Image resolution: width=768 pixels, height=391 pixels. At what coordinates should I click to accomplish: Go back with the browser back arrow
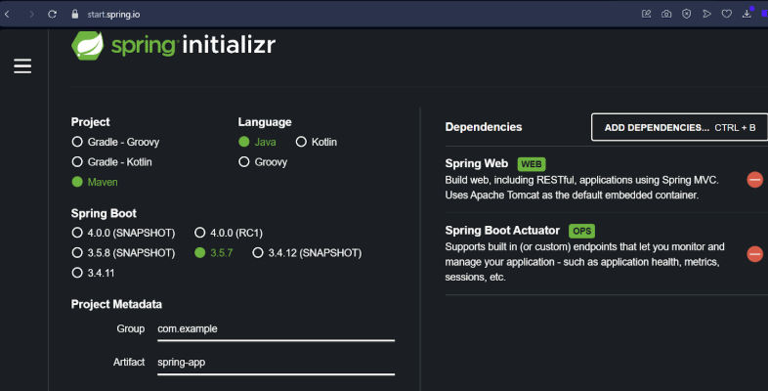[8, 15]
